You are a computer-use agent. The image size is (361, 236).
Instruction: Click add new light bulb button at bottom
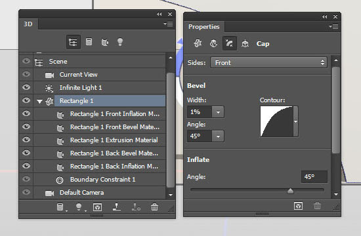(79, 206)
